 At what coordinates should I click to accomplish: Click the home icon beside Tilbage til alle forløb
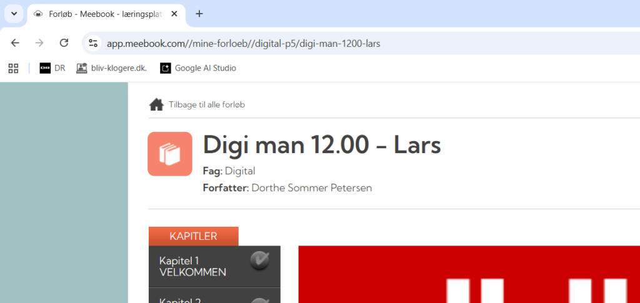pyautogui.click(x=156, y=105)
